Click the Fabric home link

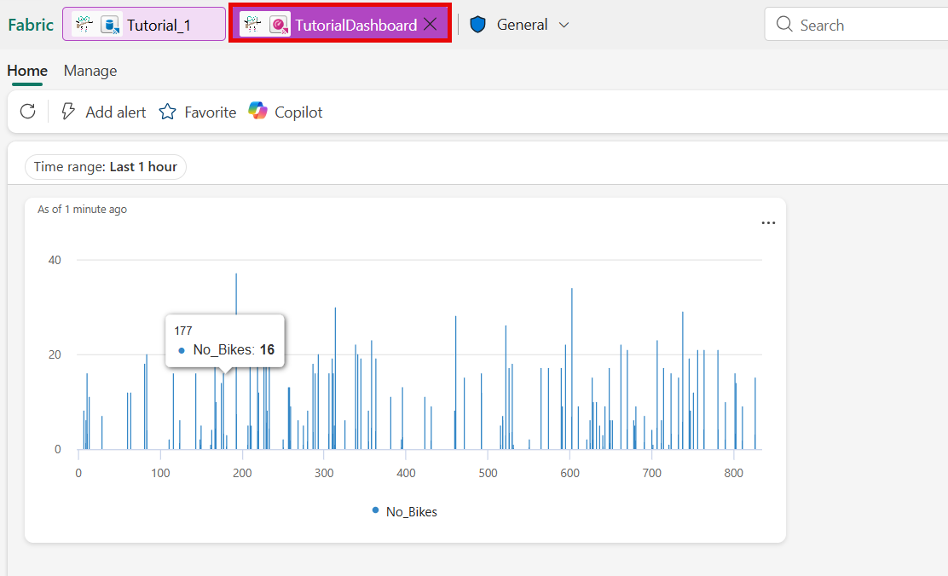point(31,25)
